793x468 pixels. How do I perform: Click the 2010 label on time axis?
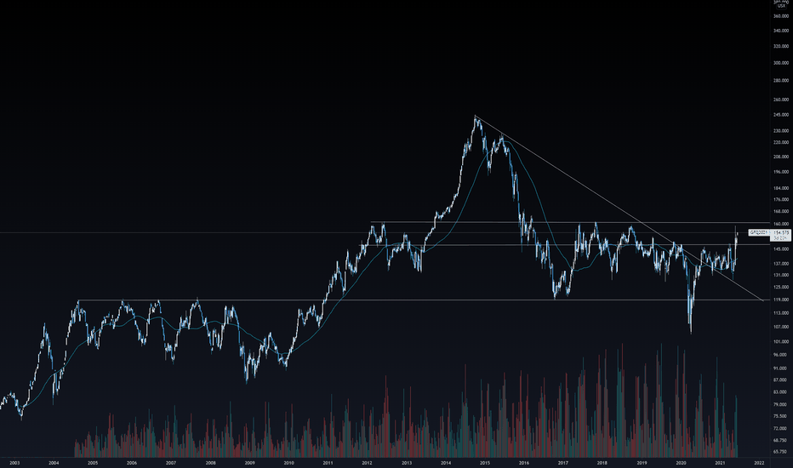(288, 463)
